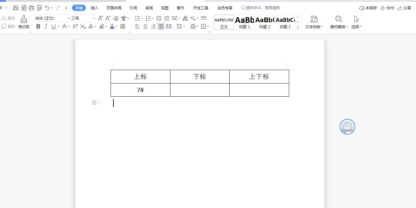Screen dimensions: 416x208
Task: Click the Save icon in quick access toolbar
Action: point(16,8)
